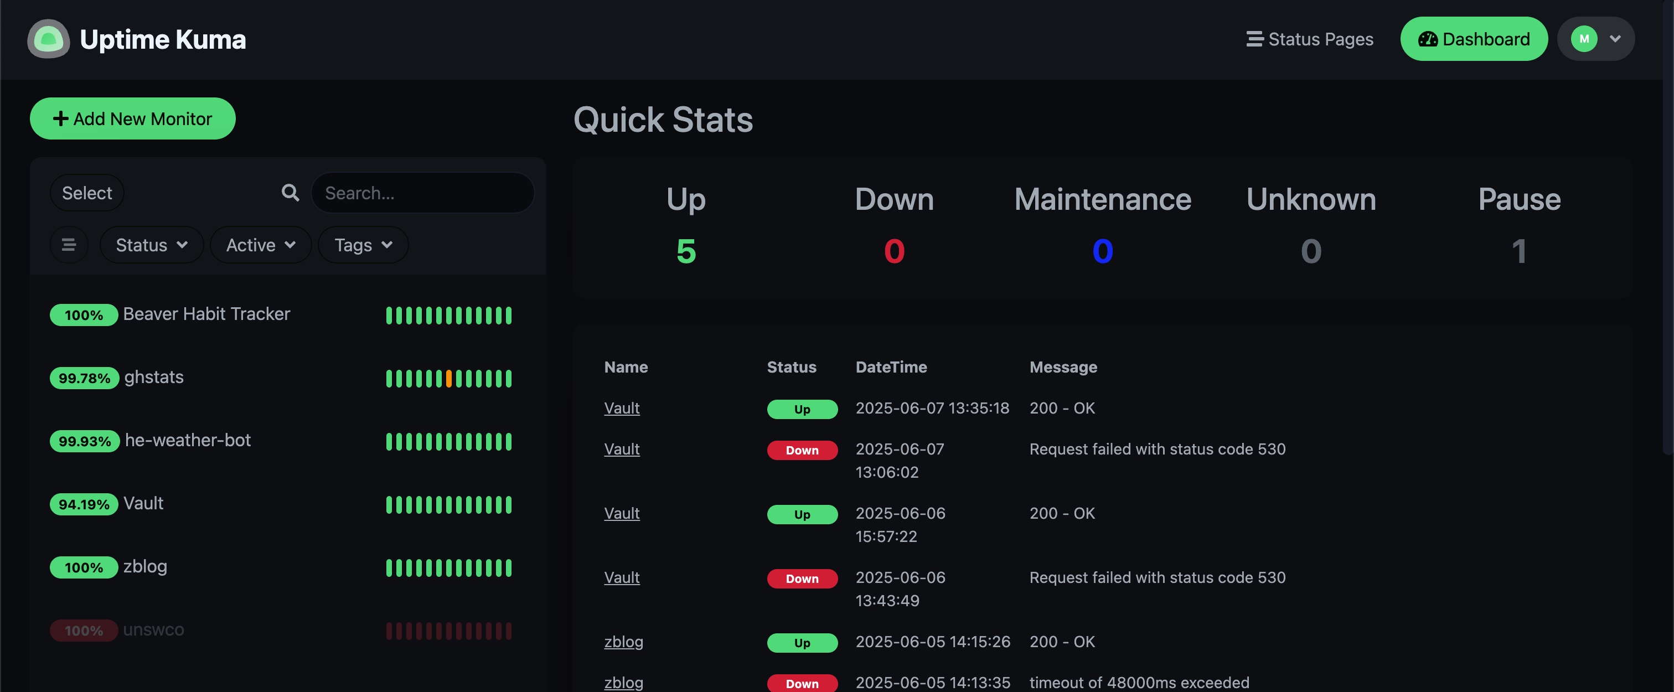Toggle selection mode with the Select button

(86, 193)
